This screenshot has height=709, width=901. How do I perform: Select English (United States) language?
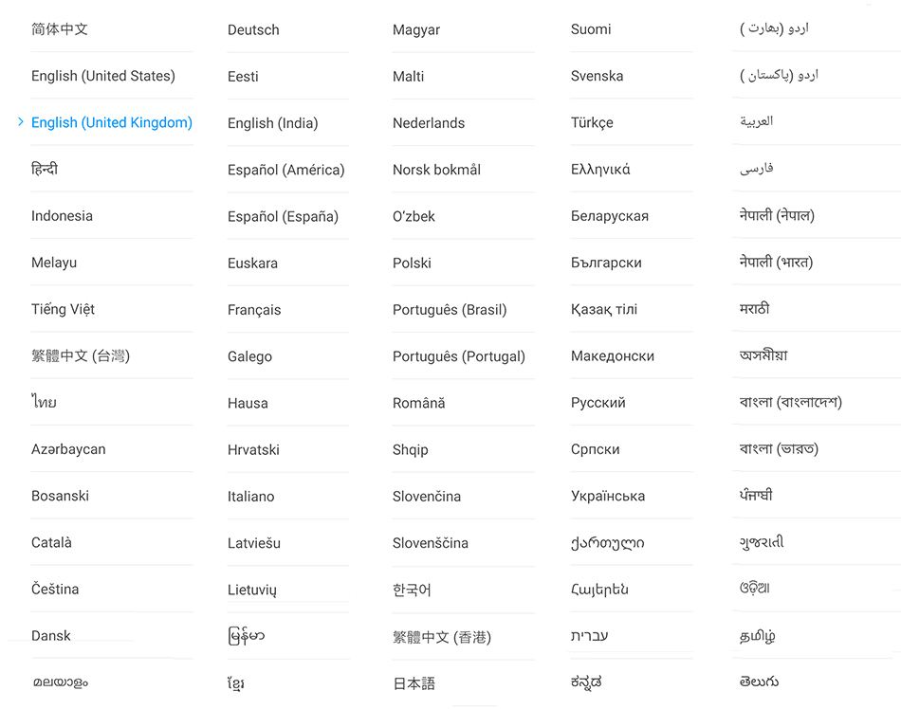point(102,76)
